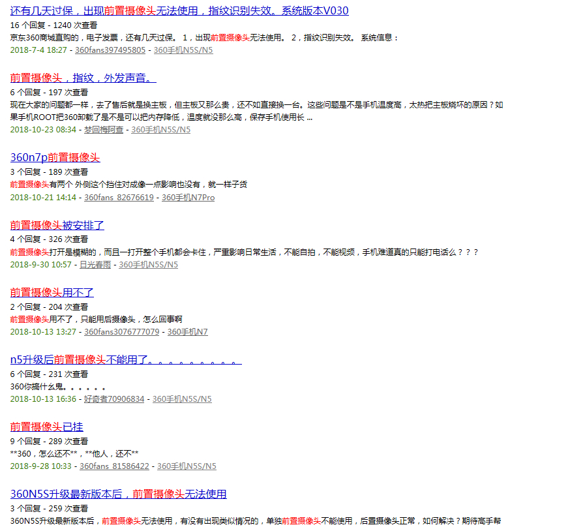Click the snippet '前置摄像头打开是模糊的'

point(244,252)
